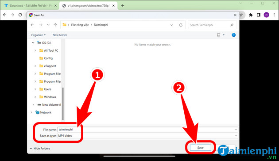This screenshot has height=161, width=279.
Task: Open the Organize menu
Action: click(38, 35)
